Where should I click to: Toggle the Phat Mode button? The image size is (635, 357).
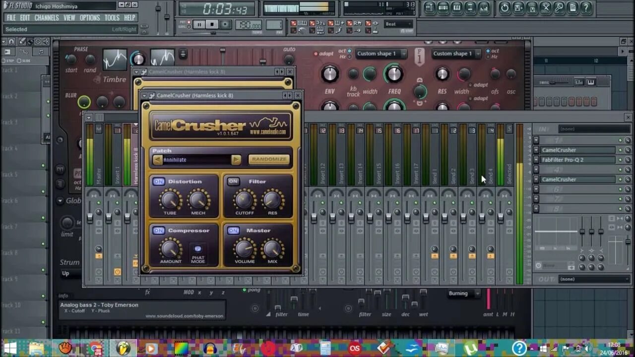198,249
